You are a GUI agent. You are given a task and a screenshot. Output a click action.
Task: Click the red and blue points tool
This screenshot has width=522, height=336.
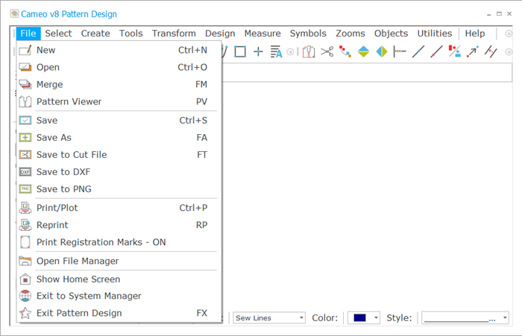coord(345,51)
